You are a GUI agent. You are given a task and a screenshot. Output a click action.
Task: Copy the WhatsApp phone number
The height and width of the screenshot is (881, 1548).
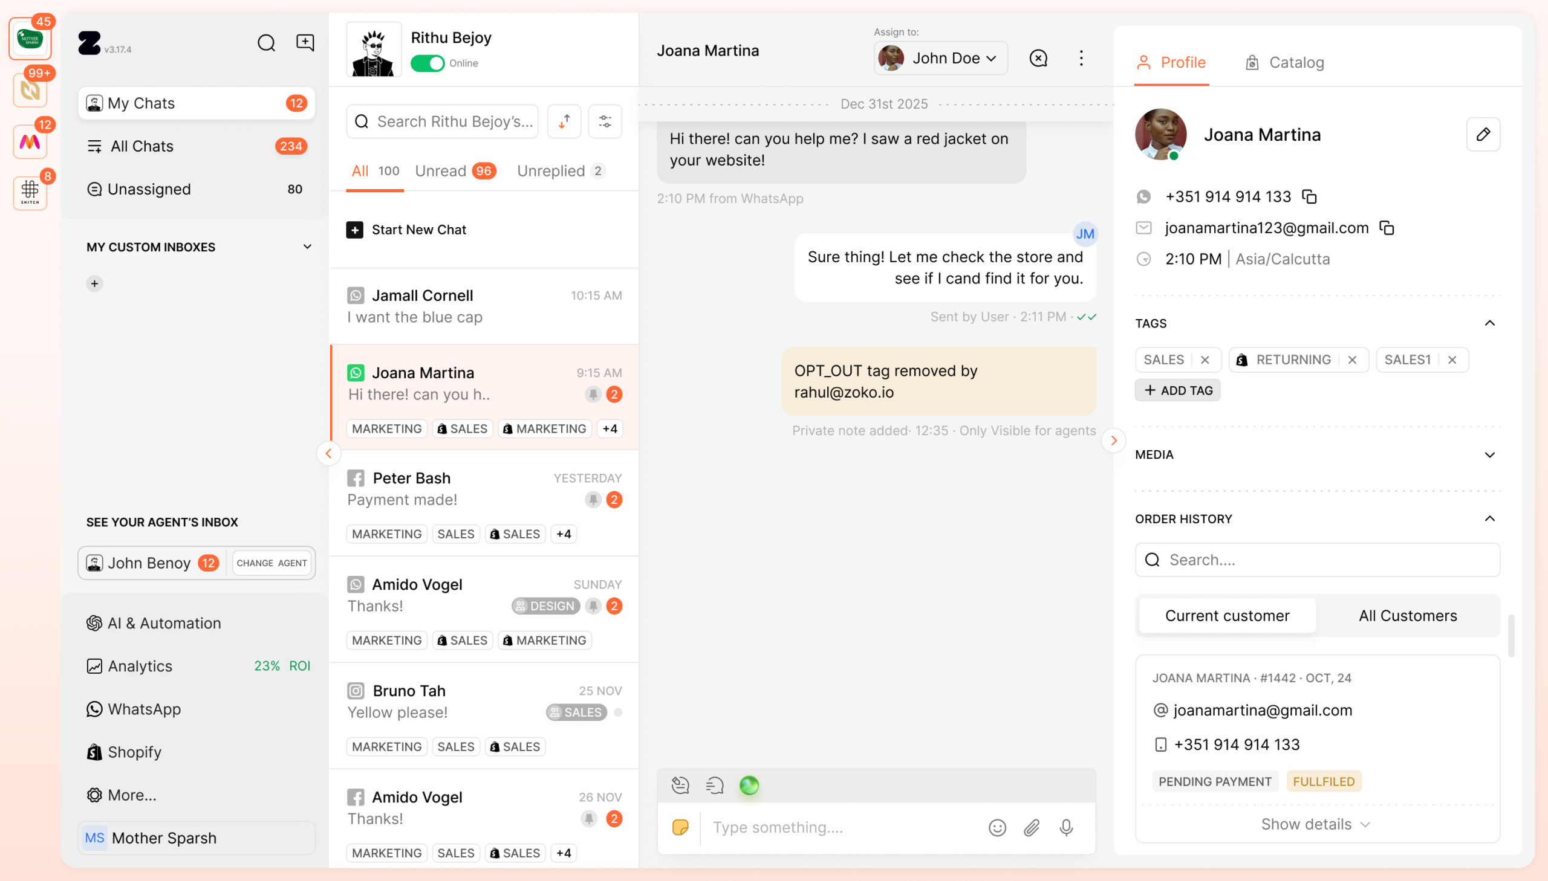pyautogui.click(x=1309, y=196)
